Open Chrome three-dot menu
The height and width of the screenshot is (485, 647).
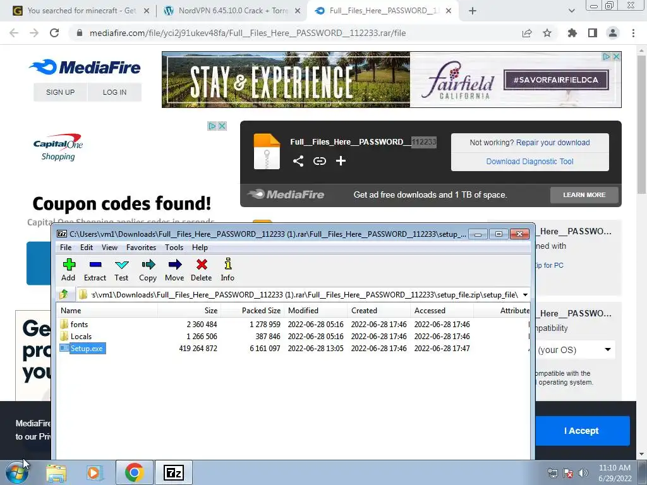pos(633,33)
